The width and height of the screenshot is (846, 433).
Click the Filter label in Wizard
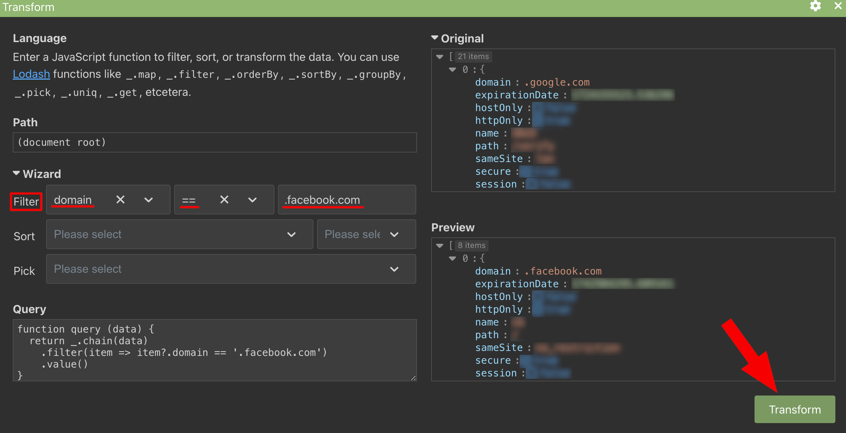26,202
